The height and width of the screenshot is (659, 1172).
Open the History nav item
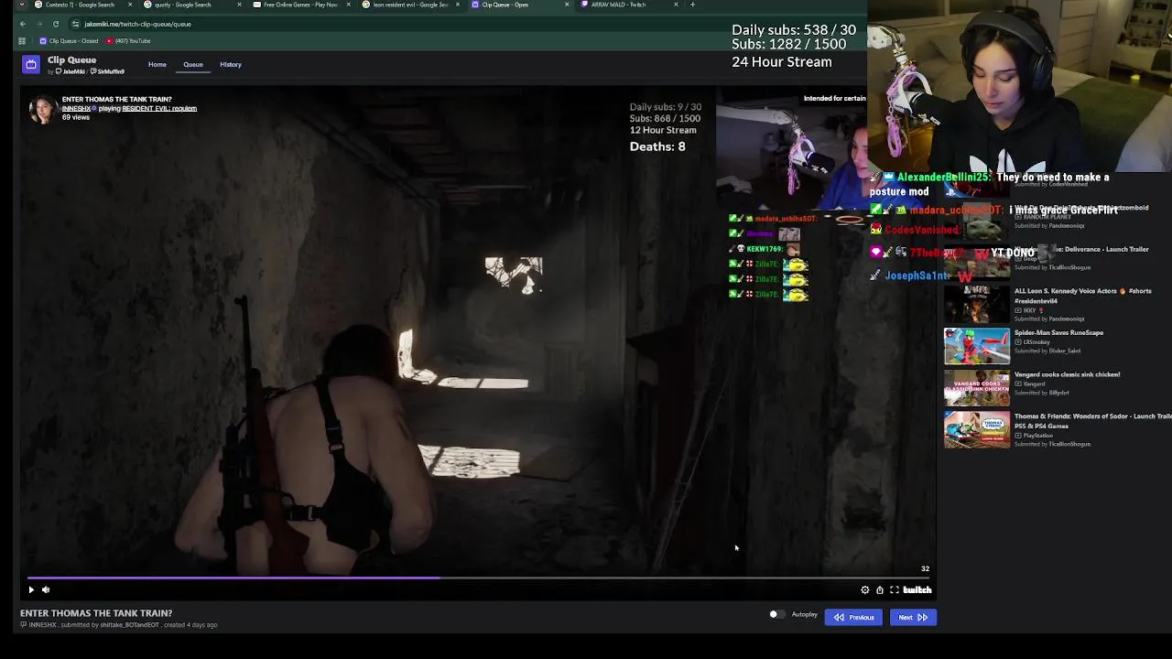tap(231, 65)
